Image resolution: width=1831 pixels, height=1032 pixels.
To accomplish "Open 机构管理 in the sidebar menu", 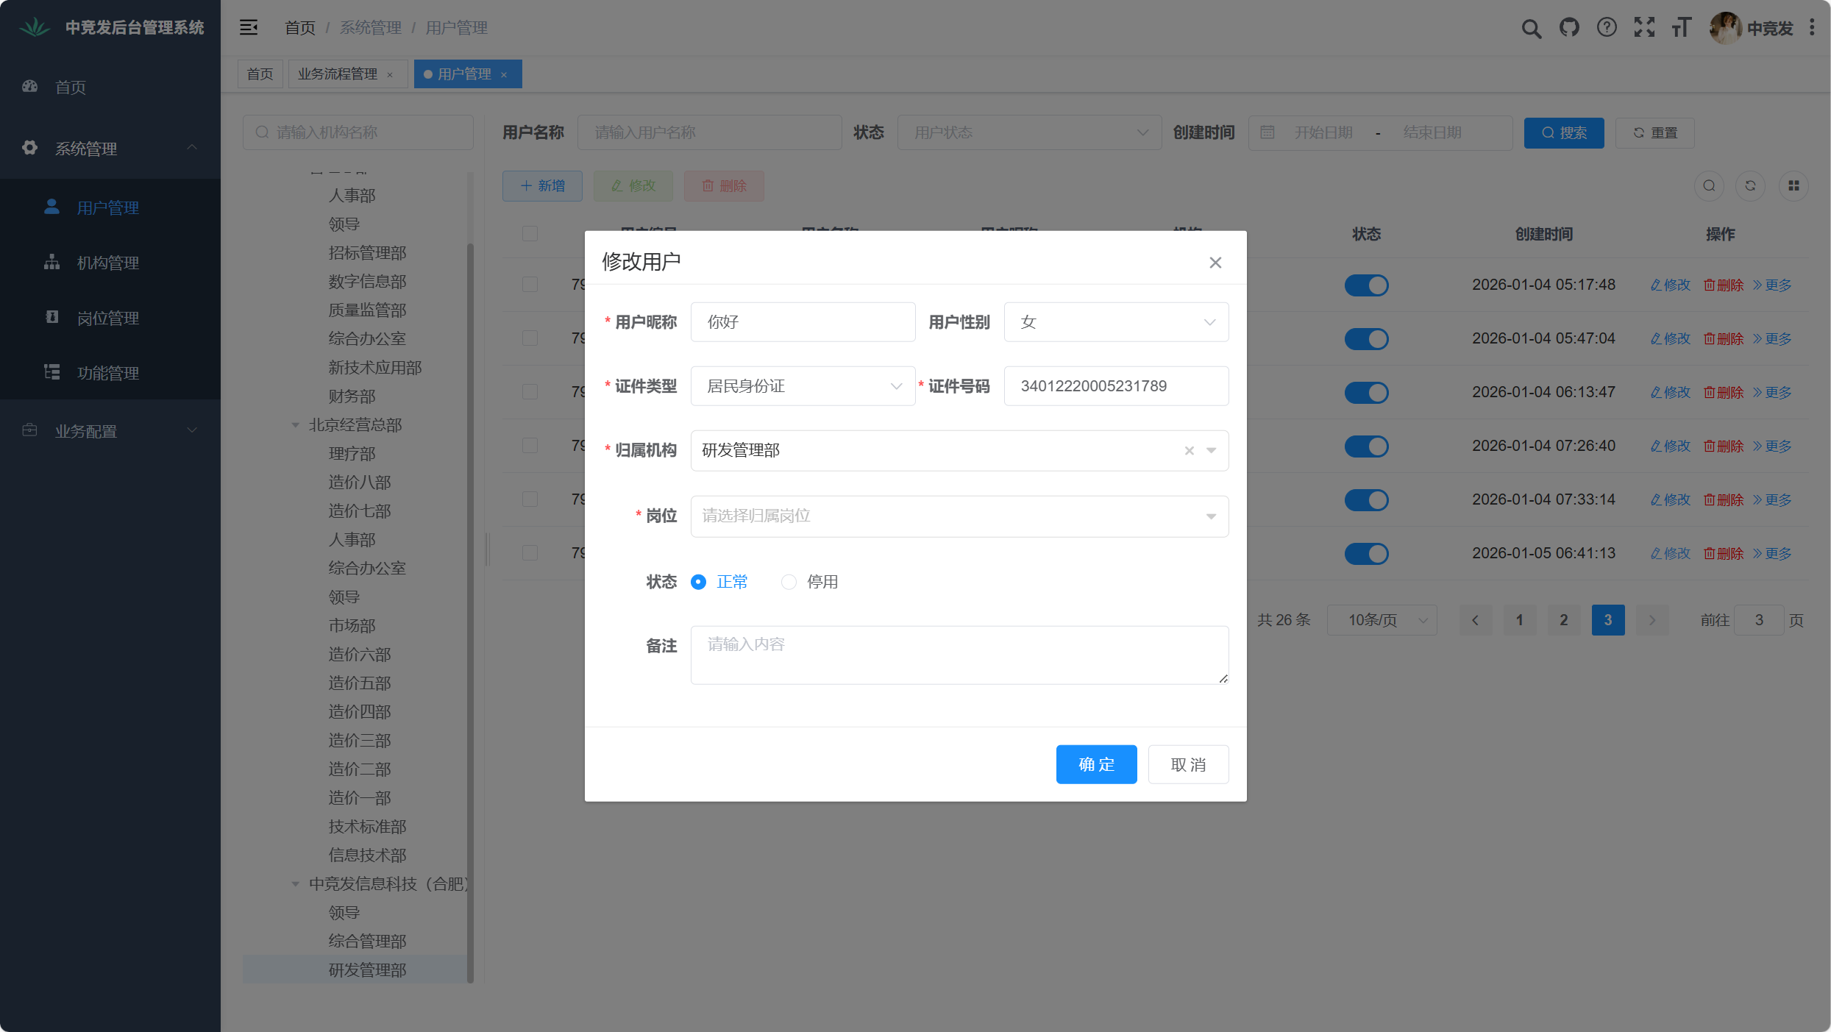I will click(108, 263).
